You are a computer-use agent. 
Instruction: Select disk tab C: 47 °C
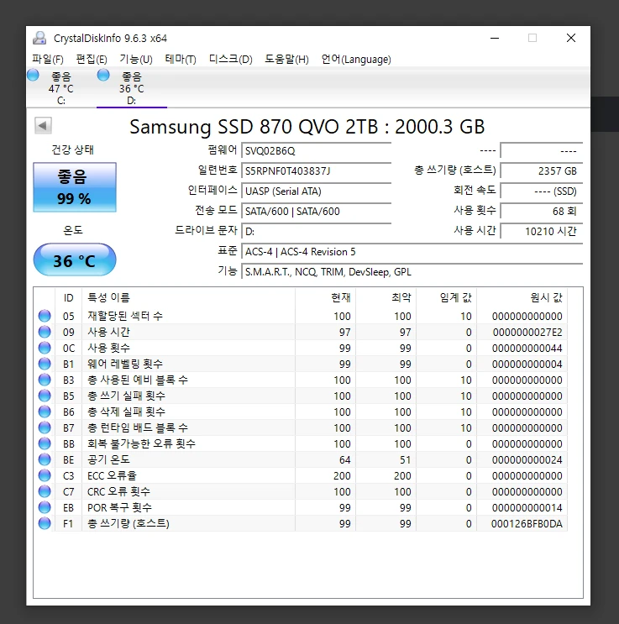61,88
